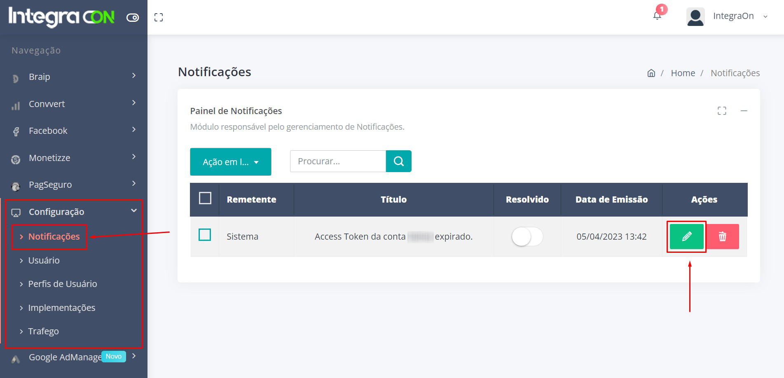This screenshot has height=378, width=784.
Task: Select the Sistema notification row checkbox
Action: click(205, 235)
